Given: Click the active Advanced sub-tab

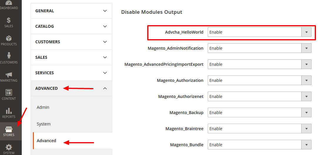Looking at the screenshot, I should (x=46, y=141).
